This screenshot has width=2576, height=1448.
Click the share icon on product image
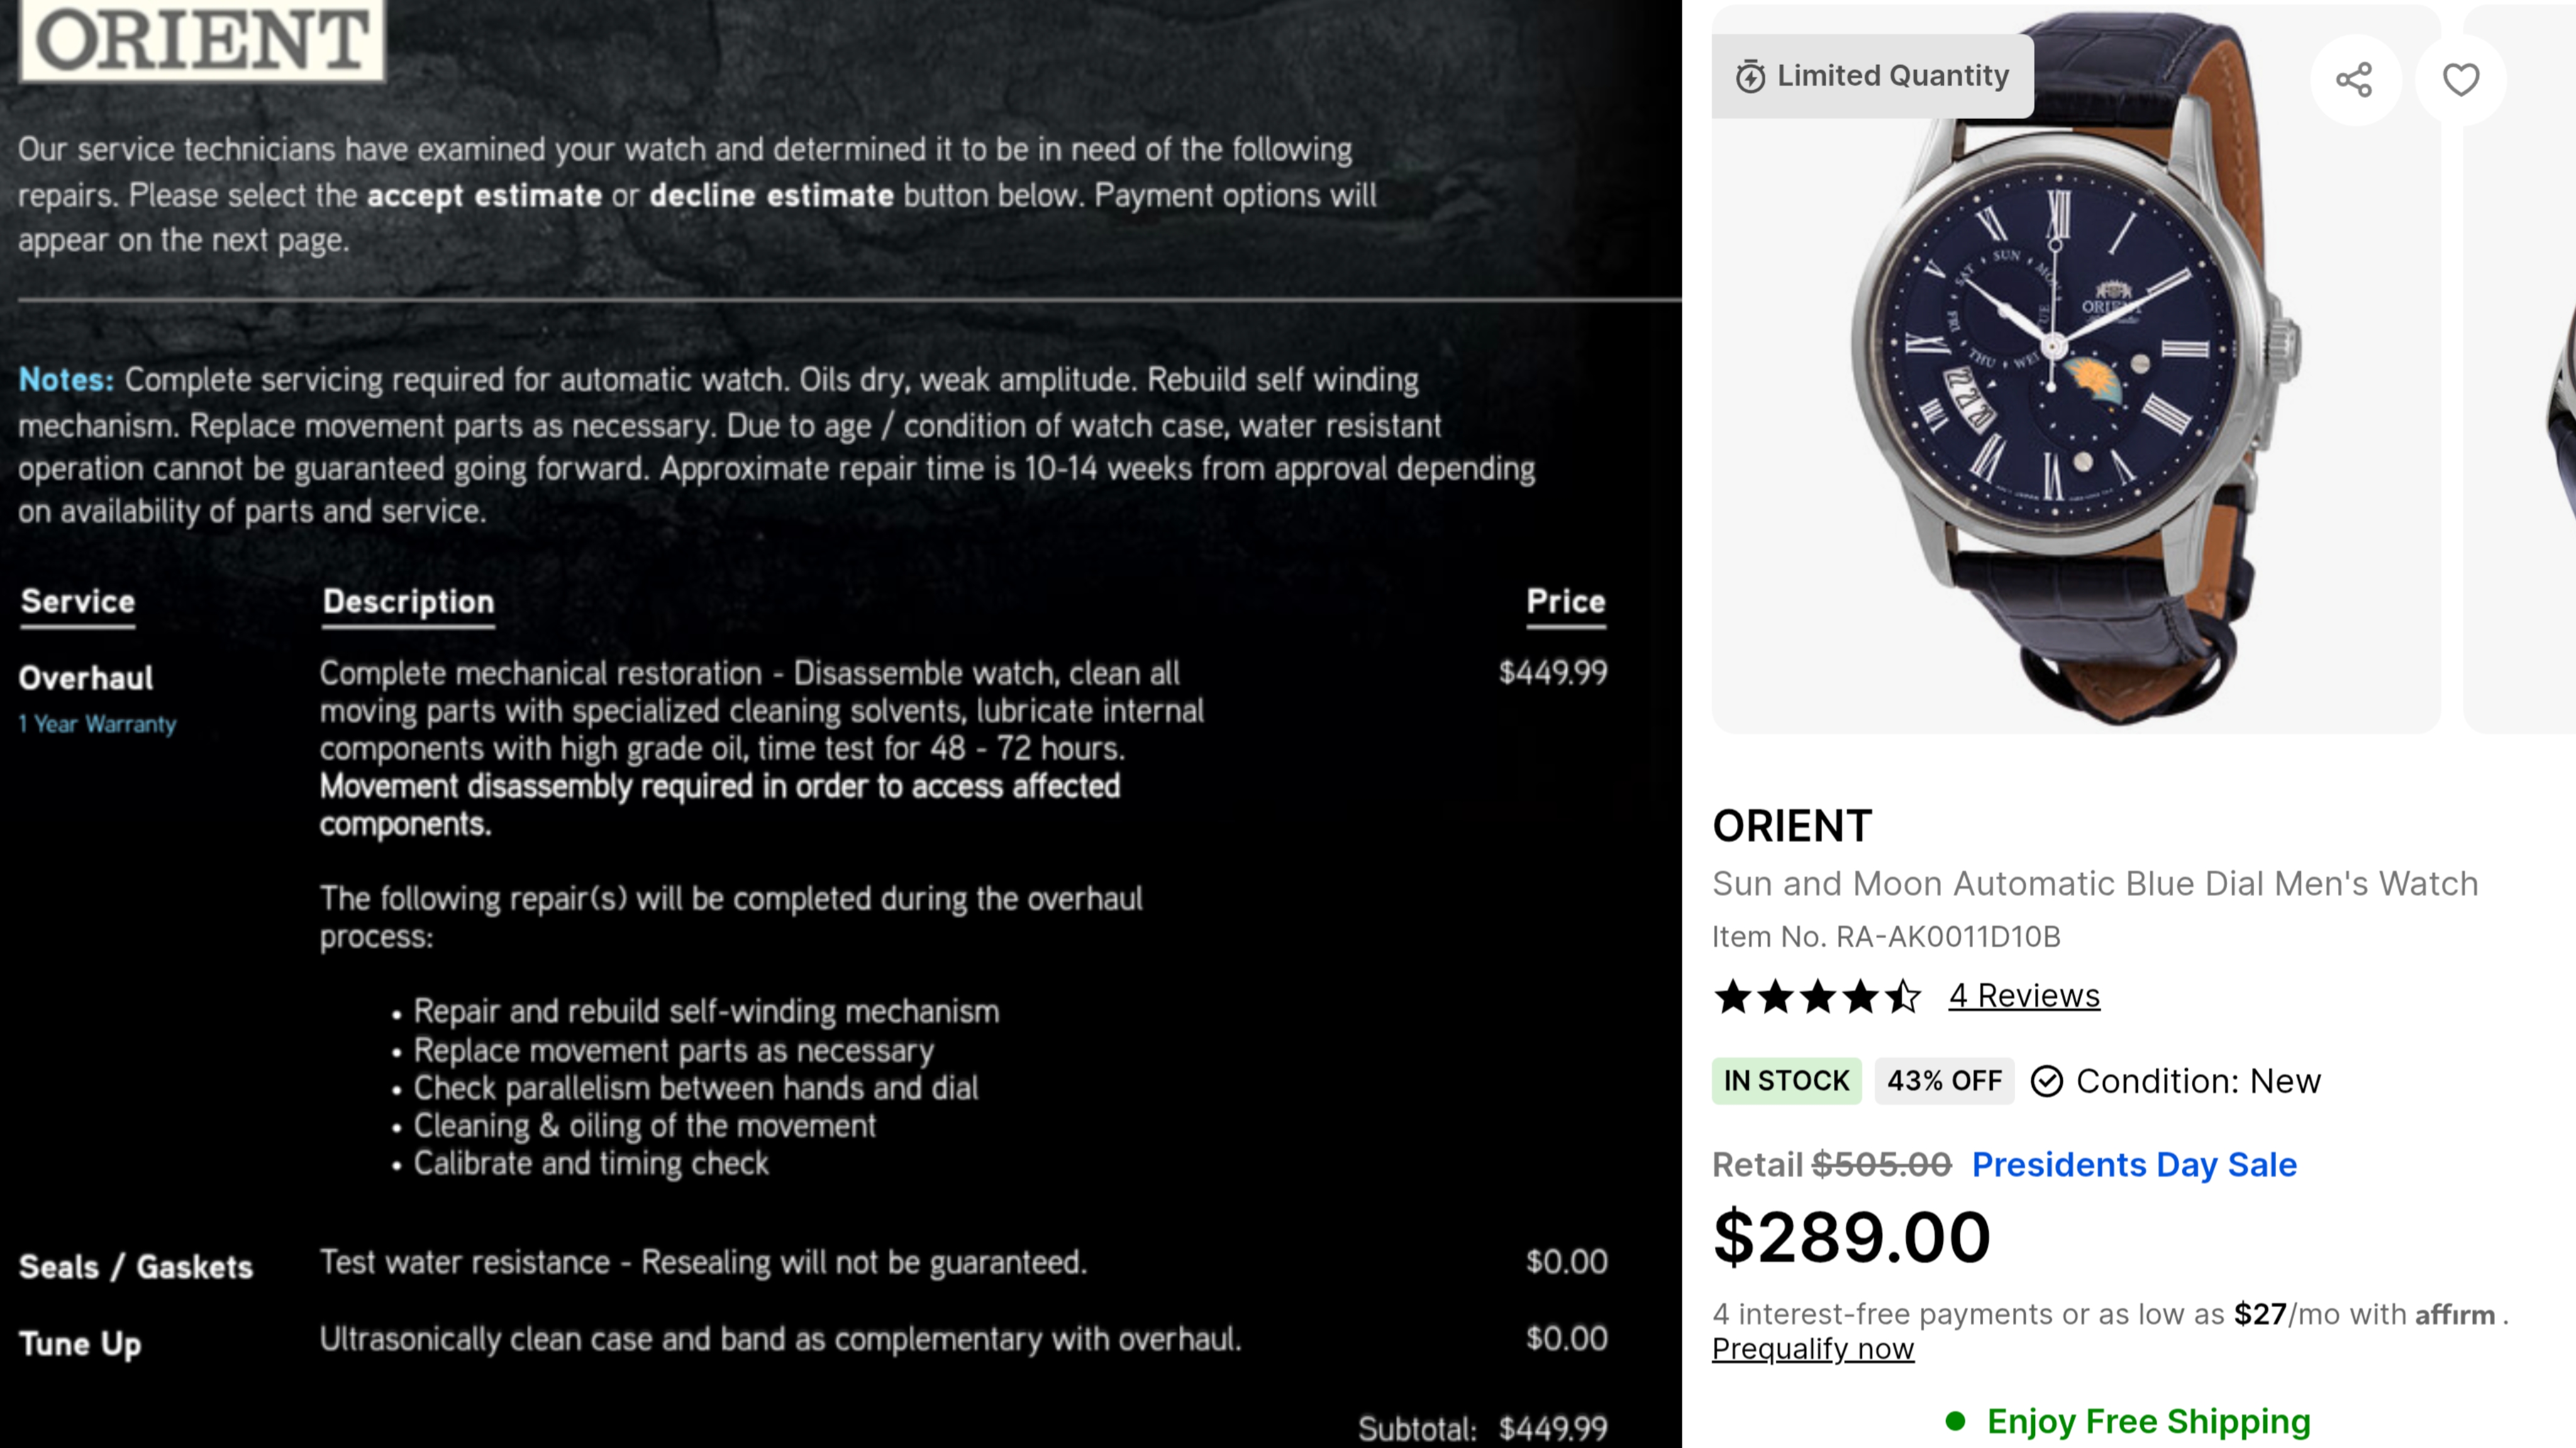(x=2355, y=79)
